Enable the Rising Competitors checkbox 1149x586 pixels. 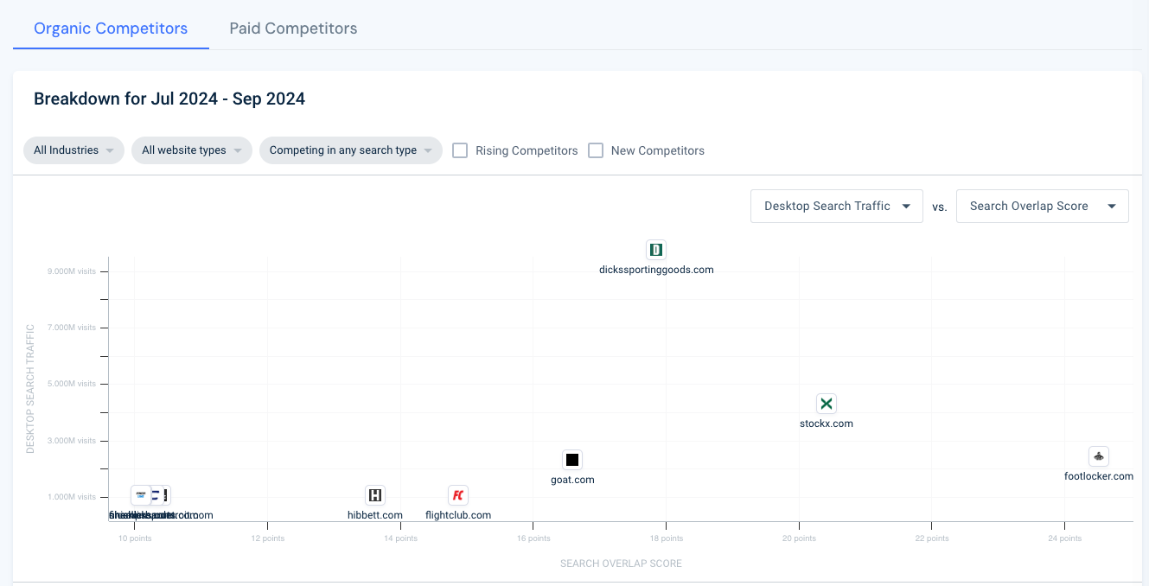460,150
